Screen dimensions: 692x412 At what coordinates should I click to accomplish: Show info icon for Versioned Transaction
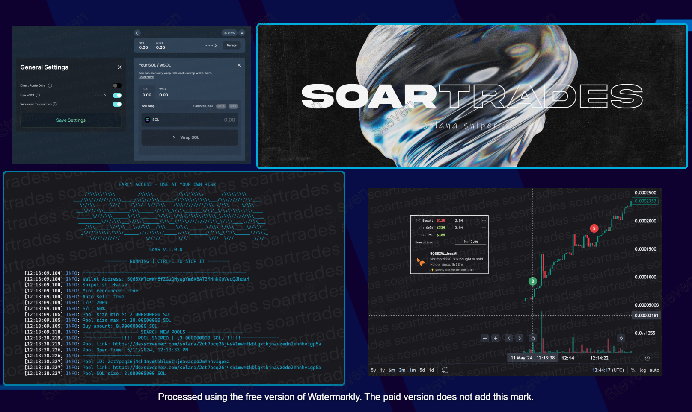(54, 104)
